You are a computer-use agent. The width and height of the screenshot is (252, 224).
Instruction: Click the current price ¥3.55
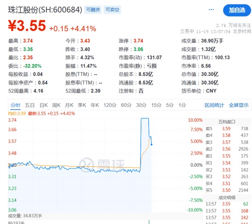pos(27,26)
